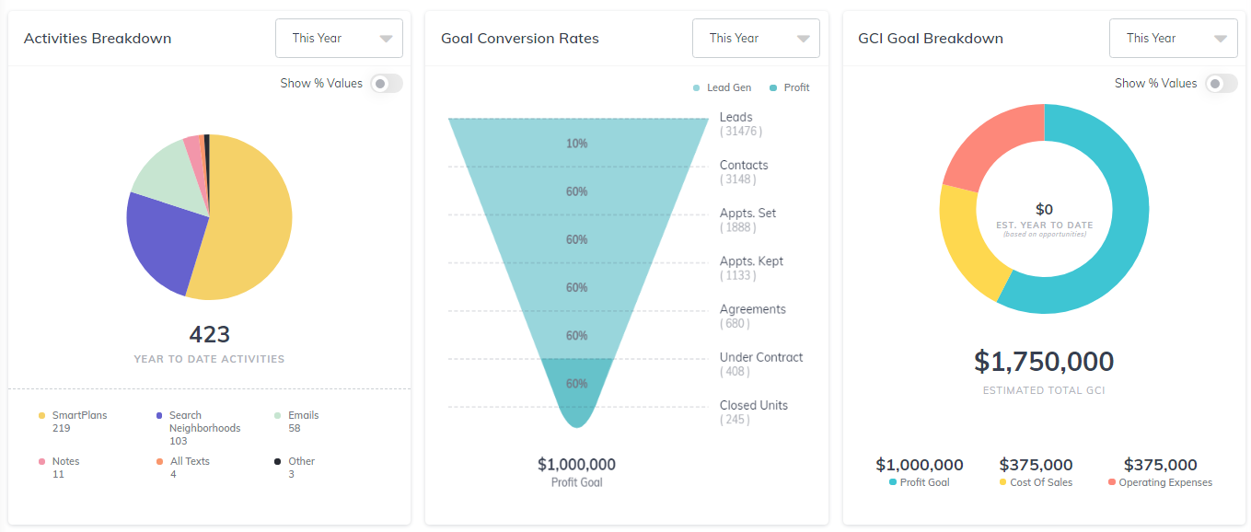Toggle Lead Gen legend in funnel chart
The height and width of the screenshot is (532, 1251).
pyautogui.click(x=723, y=88)
